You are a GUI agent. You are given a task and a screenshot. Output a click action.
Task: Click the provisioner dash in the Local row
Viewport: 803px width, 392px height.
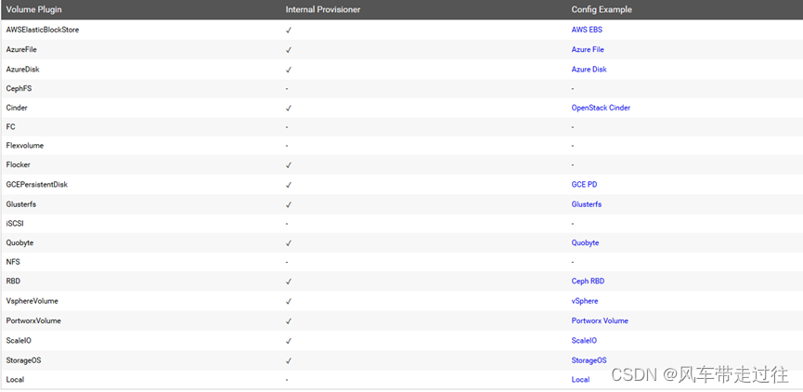coord(287,380)
